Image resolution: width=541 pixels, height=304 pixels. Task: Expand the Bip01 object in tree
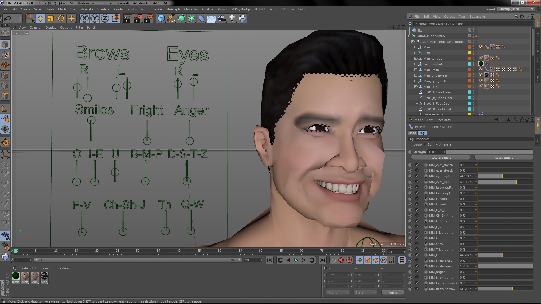416,53
